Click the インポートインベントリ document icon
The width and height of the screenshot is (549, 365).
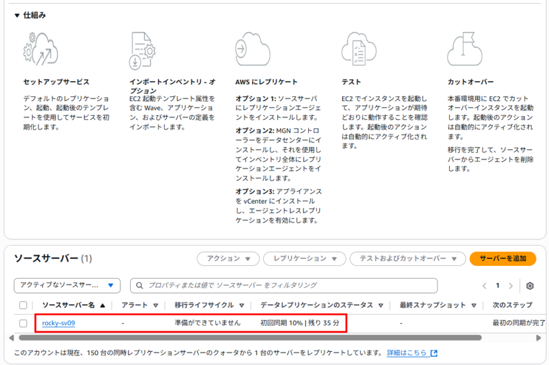click(142, 51)
